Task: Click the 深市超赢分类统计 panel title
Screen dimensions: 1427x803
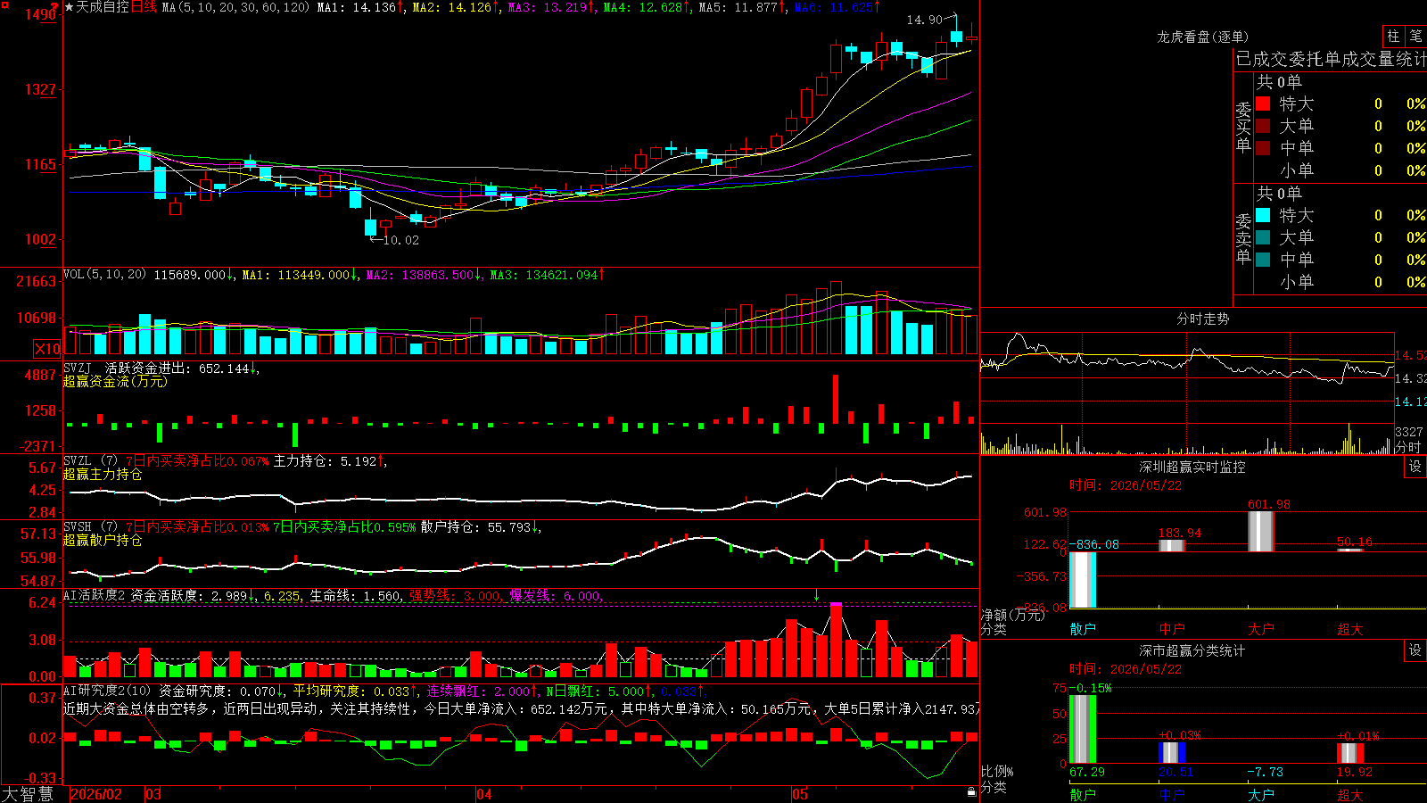Action: click(1192, 650)
